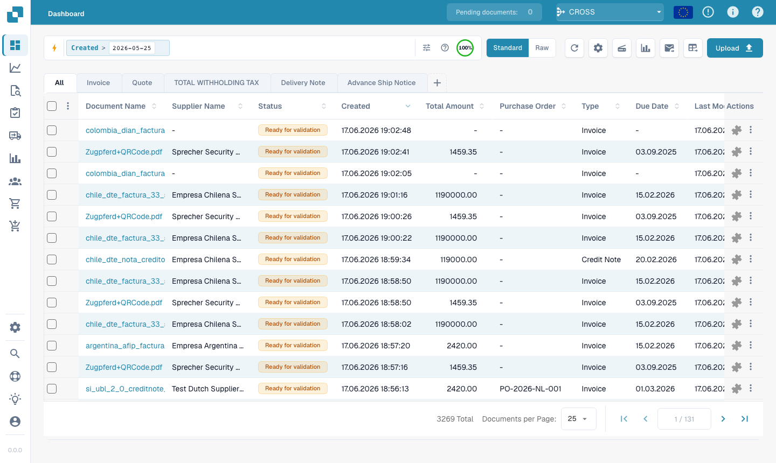Open the document search sidebar icon
Screen dimensions: 776x463
pos(15,90)
